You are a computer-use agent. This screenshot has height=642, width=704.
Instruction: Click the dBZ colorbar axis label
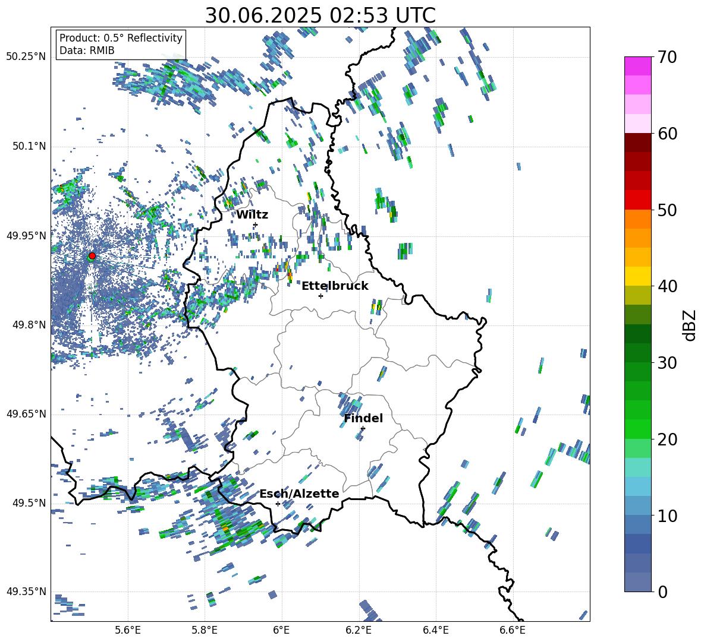coord(689,325)
